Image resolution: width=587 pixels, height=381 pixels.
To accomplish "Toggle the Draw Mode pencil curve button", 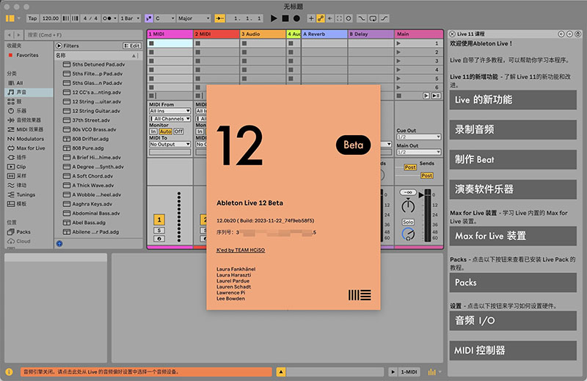I will pos(384,18).
